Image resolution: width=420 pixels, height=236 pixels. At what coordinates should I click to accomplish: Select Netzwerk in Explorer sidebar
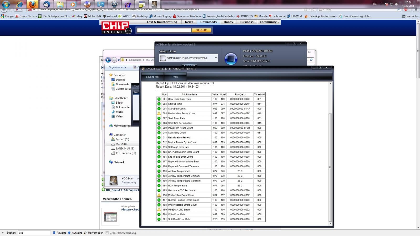pyautogui.click(x=117, y=162)
